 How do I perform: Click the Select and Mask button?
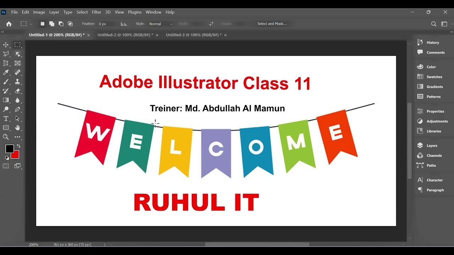(272, 24)
